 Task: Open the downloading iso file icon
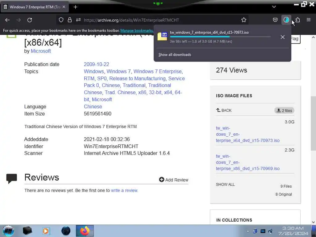(162, 36)
